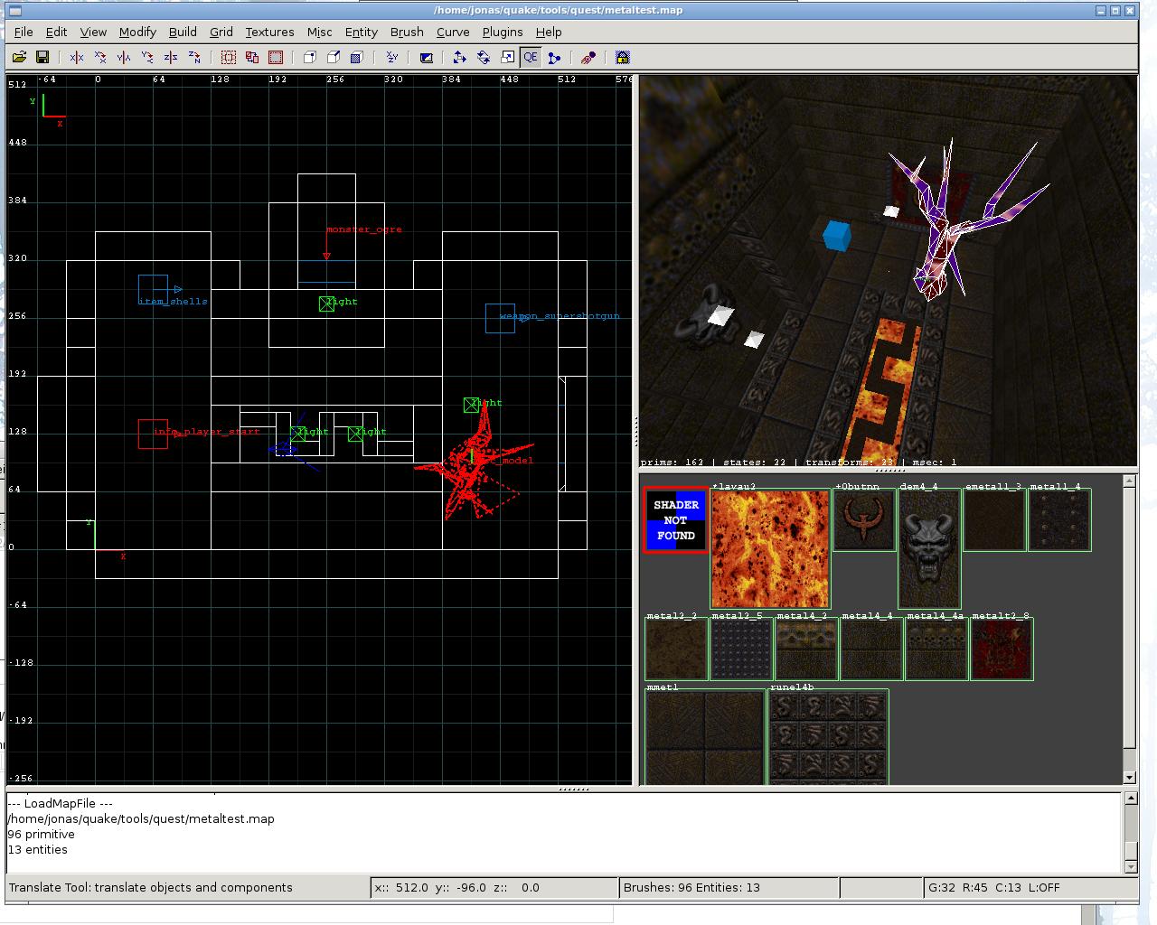Click Brushes: 96 Entities: 13 status text
Screen dimensions: 1157x925
(x=691, y=887)
